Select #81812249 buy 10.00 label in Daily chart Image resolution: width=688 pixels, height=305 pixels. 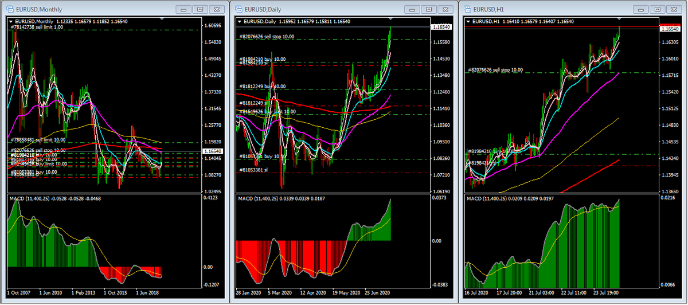tap(262, 87)
